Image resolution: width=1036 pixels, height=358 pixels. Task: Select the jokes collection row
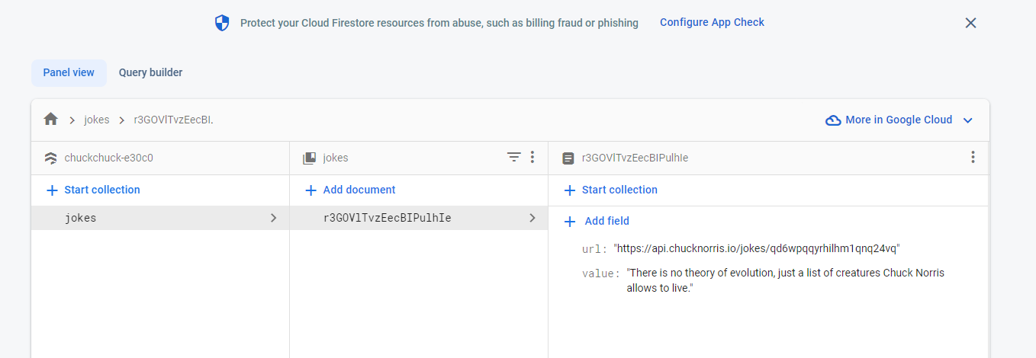click(x=160, y=218)
